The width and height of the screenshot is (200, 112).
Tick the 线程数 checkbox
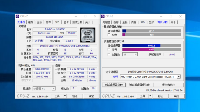point(109,55)
